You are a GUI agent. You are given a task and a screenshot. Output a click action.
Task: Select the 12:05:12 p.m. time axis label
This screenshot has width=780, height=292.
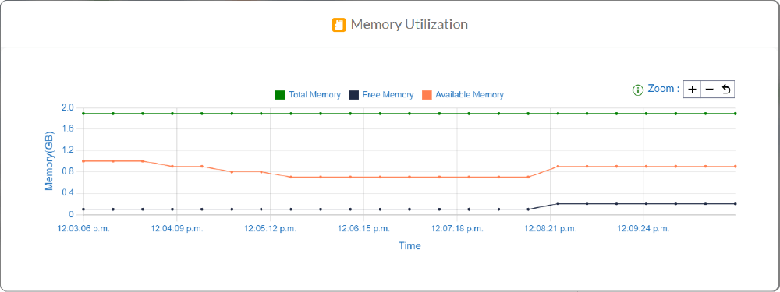pos(270,229)
